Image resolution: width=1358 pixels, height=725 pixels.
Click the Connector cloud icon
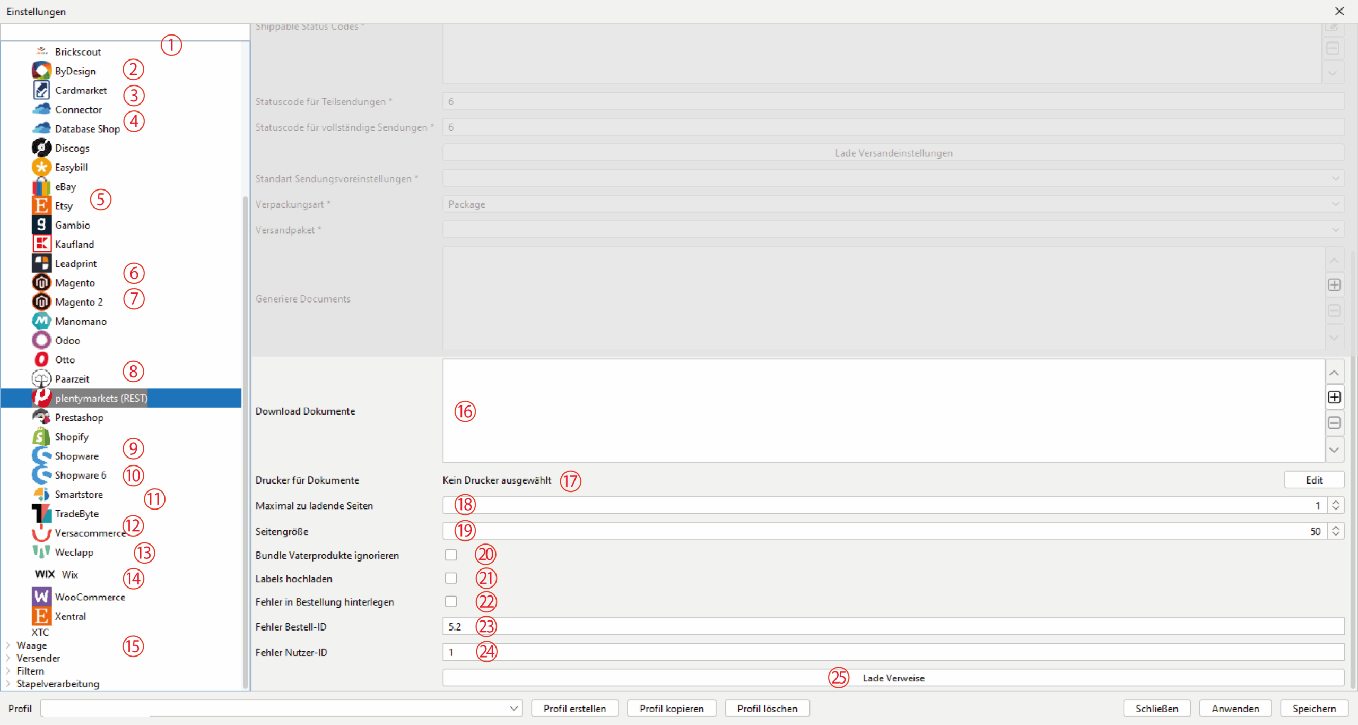click(x=41, y=109)
